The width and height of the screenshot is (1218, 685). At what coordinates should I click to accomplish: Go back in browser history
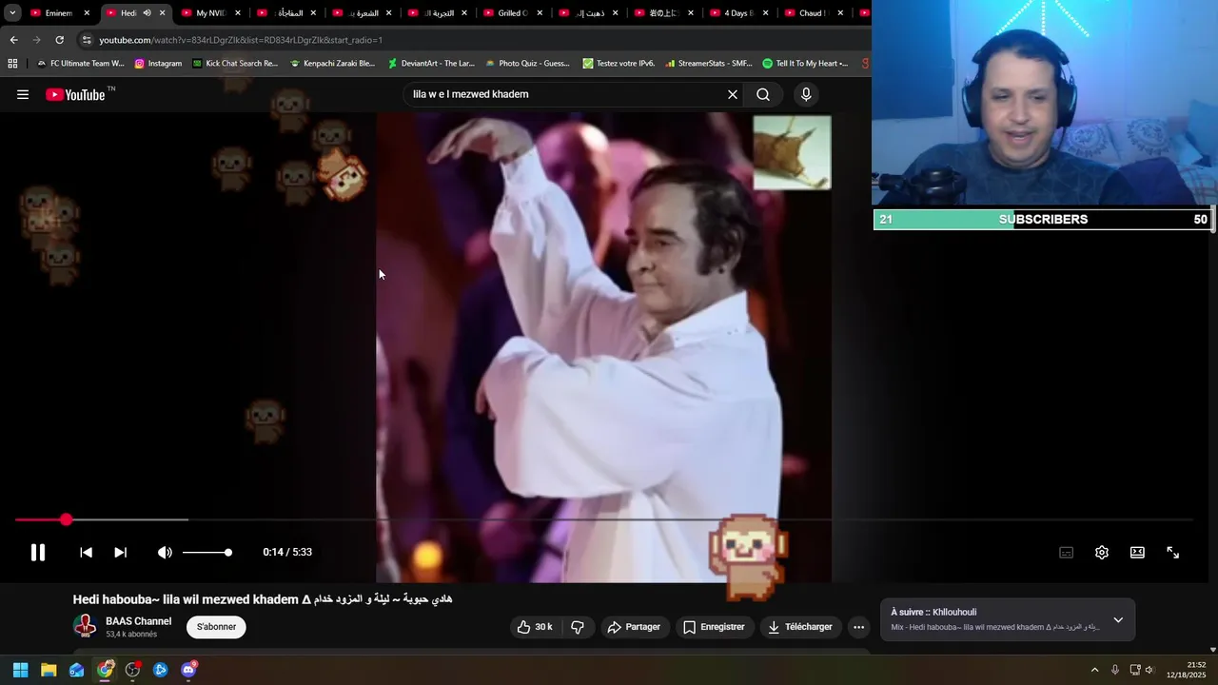(x=13, y=40)
